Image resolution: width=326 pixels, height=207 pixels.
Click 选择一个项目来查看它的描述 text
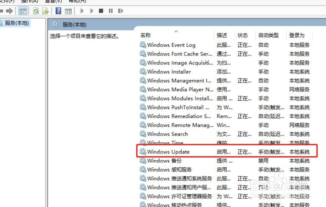point(84,36)
